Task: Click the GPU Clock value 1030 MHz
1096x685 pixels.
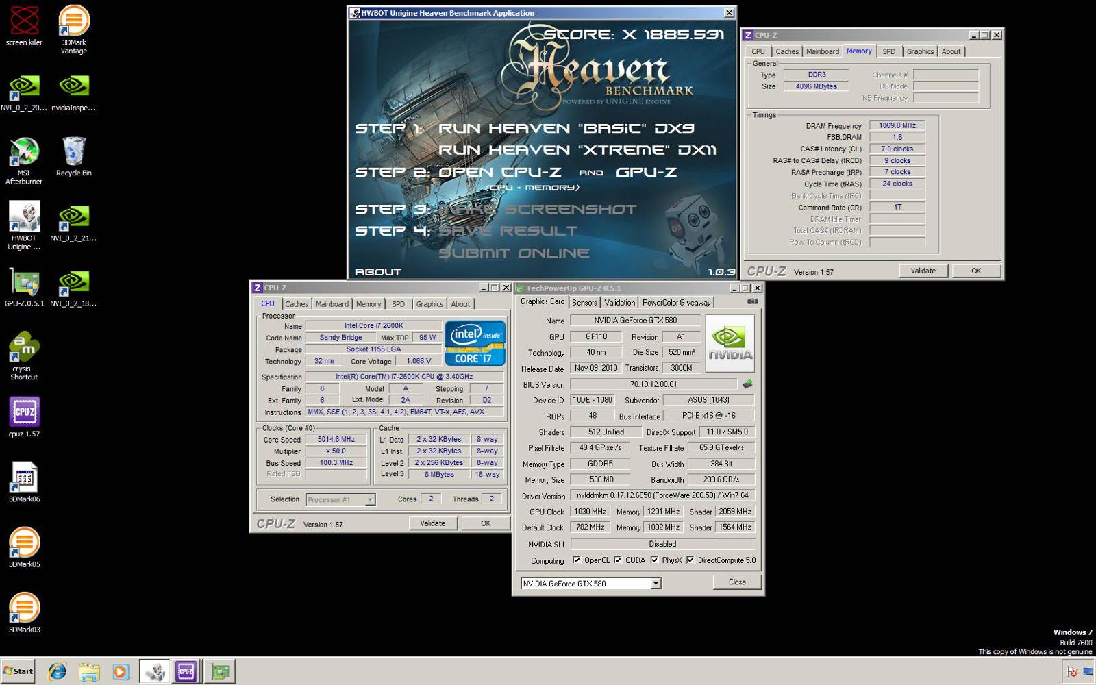Action: coord(590,512)
